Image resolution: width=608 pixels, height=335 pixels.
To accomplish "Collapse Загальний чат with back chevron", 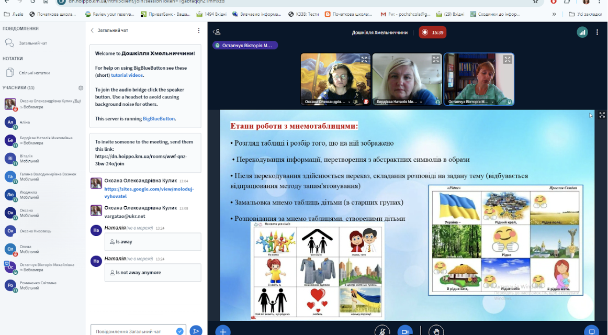I will 92,30.
